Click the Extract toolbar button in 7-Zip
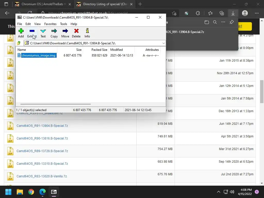 click(x=32, y=33)
